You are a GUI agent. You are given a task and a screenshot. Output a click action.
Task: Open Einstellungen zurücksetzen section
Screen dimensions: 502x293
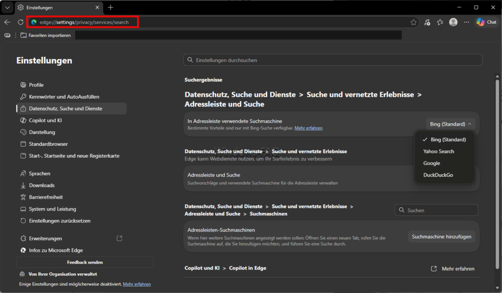[72, 221]
